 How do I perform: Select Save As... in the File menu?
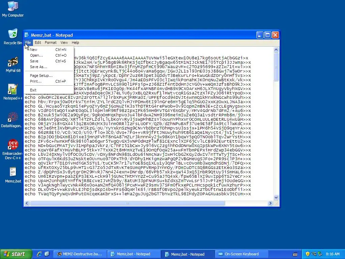coord(49,67)
